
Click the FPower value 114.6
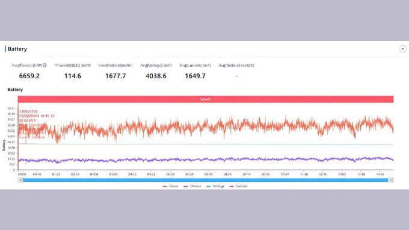click(x=73, y=76)
